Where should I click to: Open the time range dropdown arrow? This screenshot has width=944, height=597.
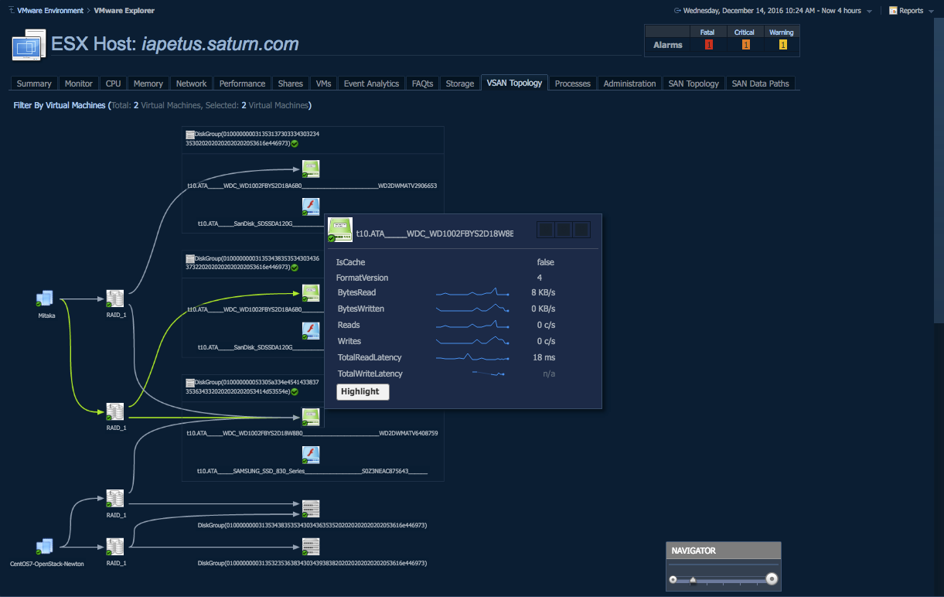click(869, 12)
